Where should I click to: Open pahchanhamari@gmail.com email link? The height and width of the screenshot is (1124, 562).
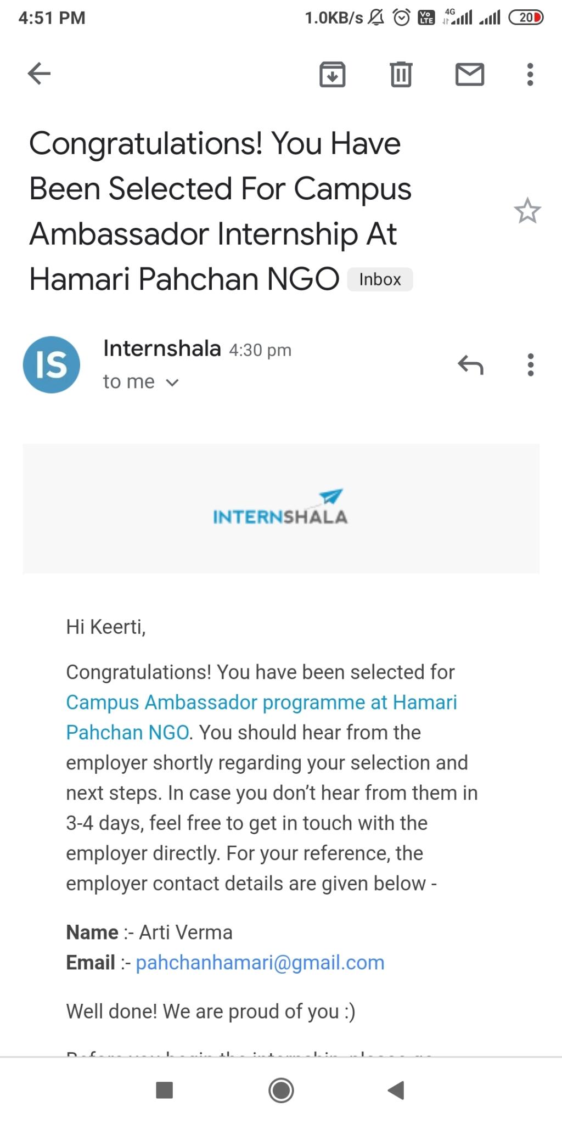(x=260, y=962)
